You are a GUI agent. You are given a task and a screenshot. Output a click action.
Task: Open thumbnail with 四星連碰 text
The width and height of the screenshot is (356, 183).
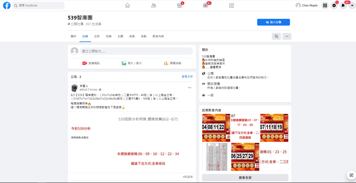click(x=245, y=128)
